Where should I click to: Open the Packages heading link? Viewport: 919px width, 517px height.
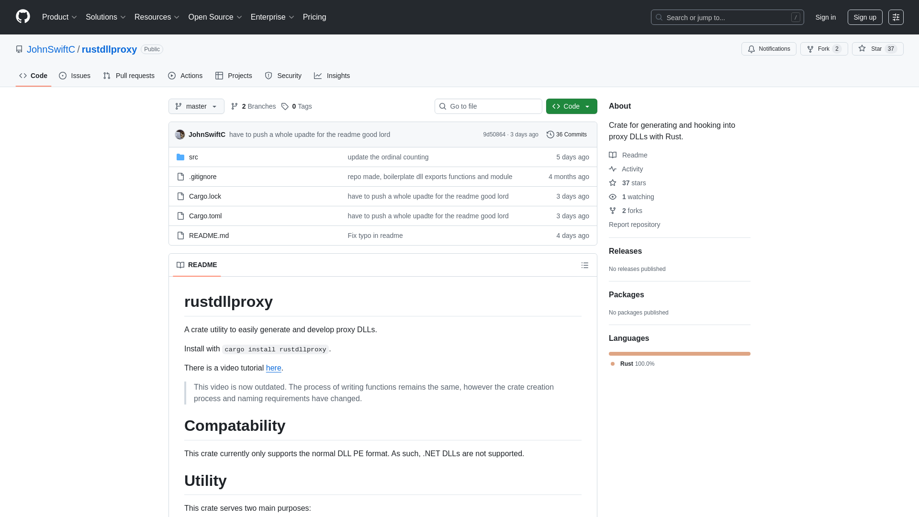click(627, 295)
